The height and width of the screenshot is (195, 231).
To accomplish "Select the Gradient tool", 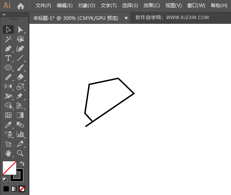I will 20,115.
